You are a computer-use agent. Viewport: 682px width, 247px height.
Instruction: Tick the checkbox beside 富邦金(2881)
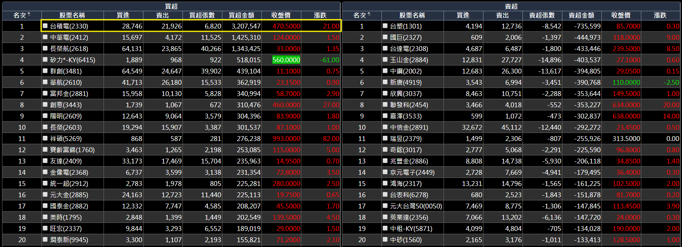45,93
